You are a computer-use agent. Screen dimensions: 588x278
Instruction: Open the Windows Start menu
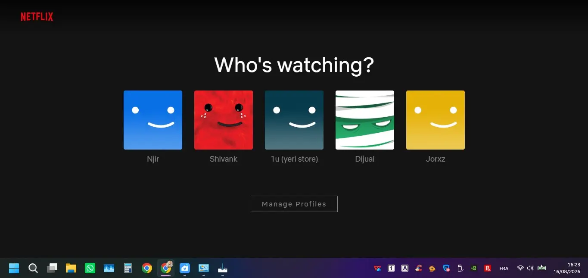(x=14, y=268)
